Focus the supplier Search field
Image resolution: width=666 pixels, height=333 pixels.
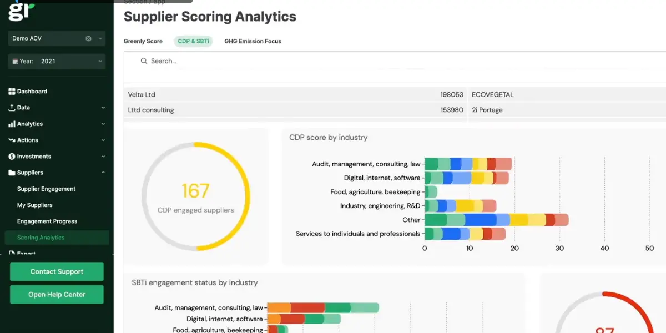point(395,61)
